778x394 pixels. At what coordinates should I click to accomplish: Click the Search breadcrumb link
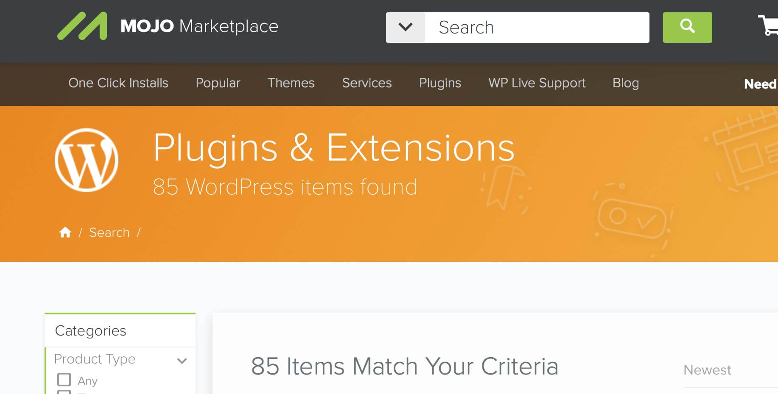(x=109, y=233)
